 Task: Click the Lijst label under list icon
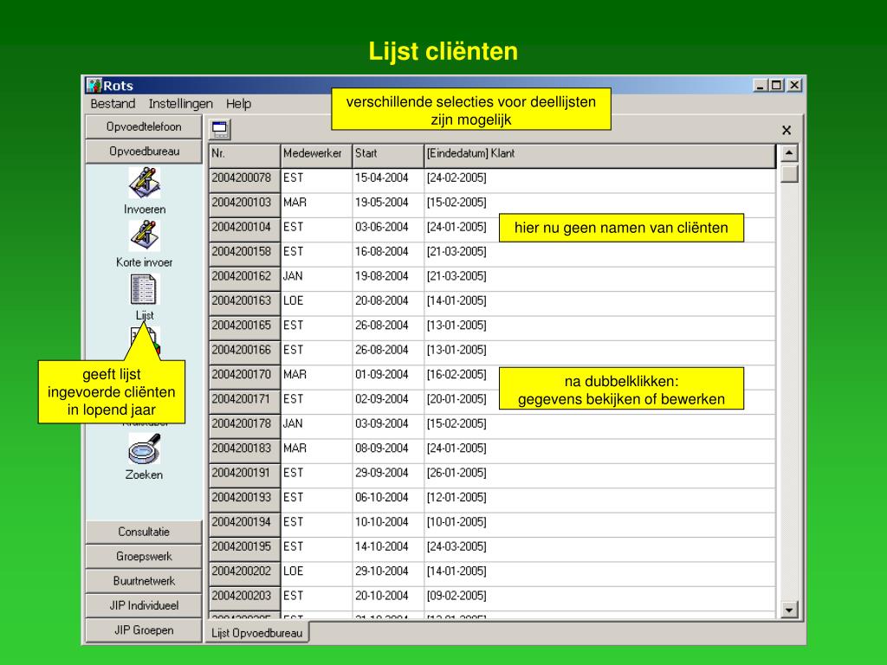145,315
